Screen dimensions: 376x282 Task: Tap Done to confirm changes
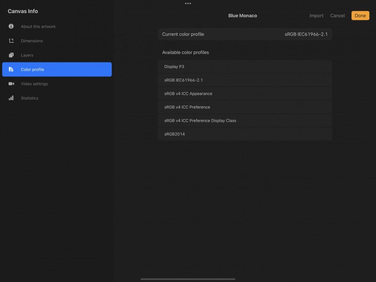point(360,15)
